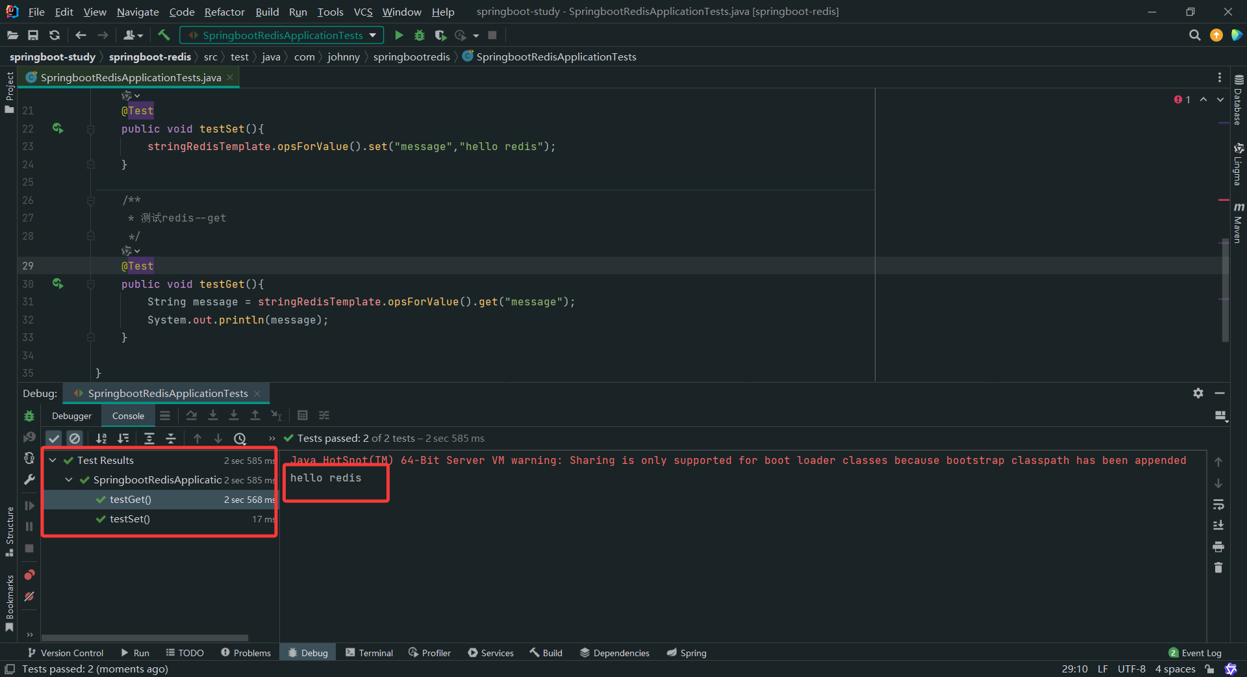
Task: Toggle soft-wrap in the console
Action: (1218, 504)
